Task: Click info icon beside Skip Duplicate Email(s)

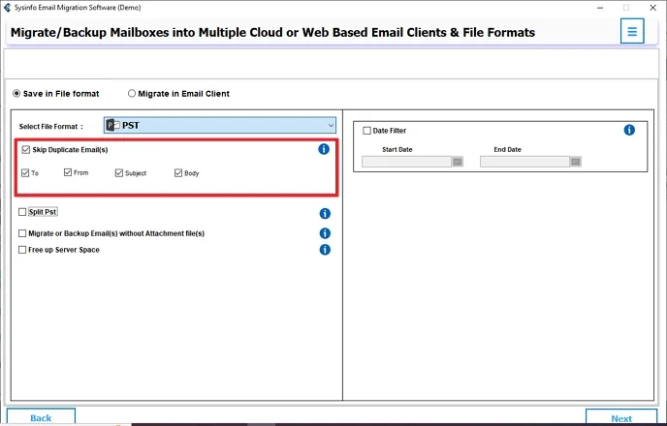Action: (x=324, y=149)
